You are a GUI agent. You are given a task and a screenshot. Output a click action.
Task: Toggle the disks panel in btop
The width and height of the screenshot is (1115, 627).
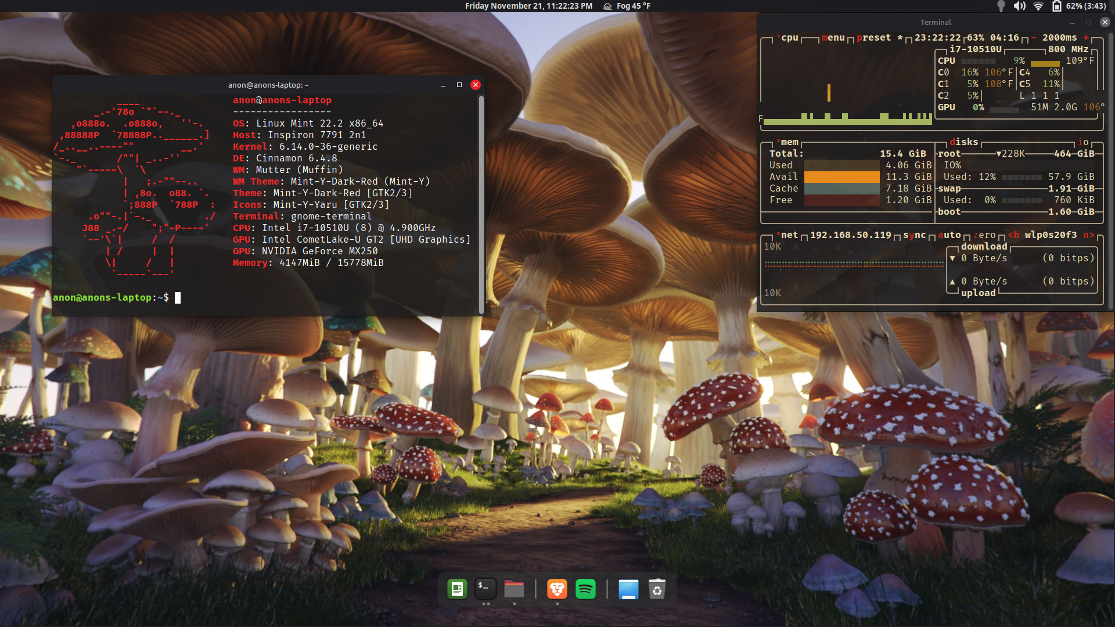(x=964, y=142)
